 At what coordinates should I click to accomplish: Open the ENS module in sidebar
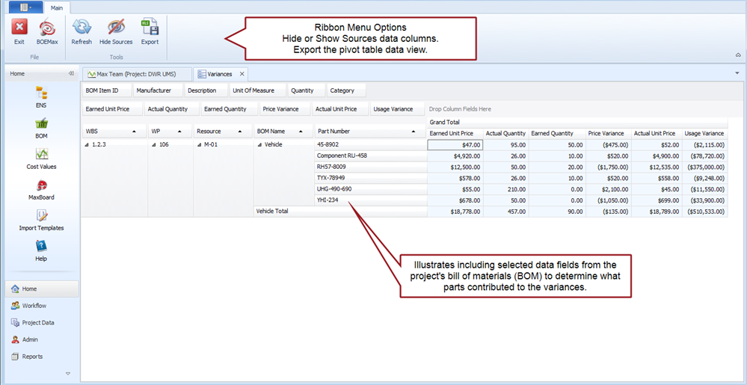41,93
